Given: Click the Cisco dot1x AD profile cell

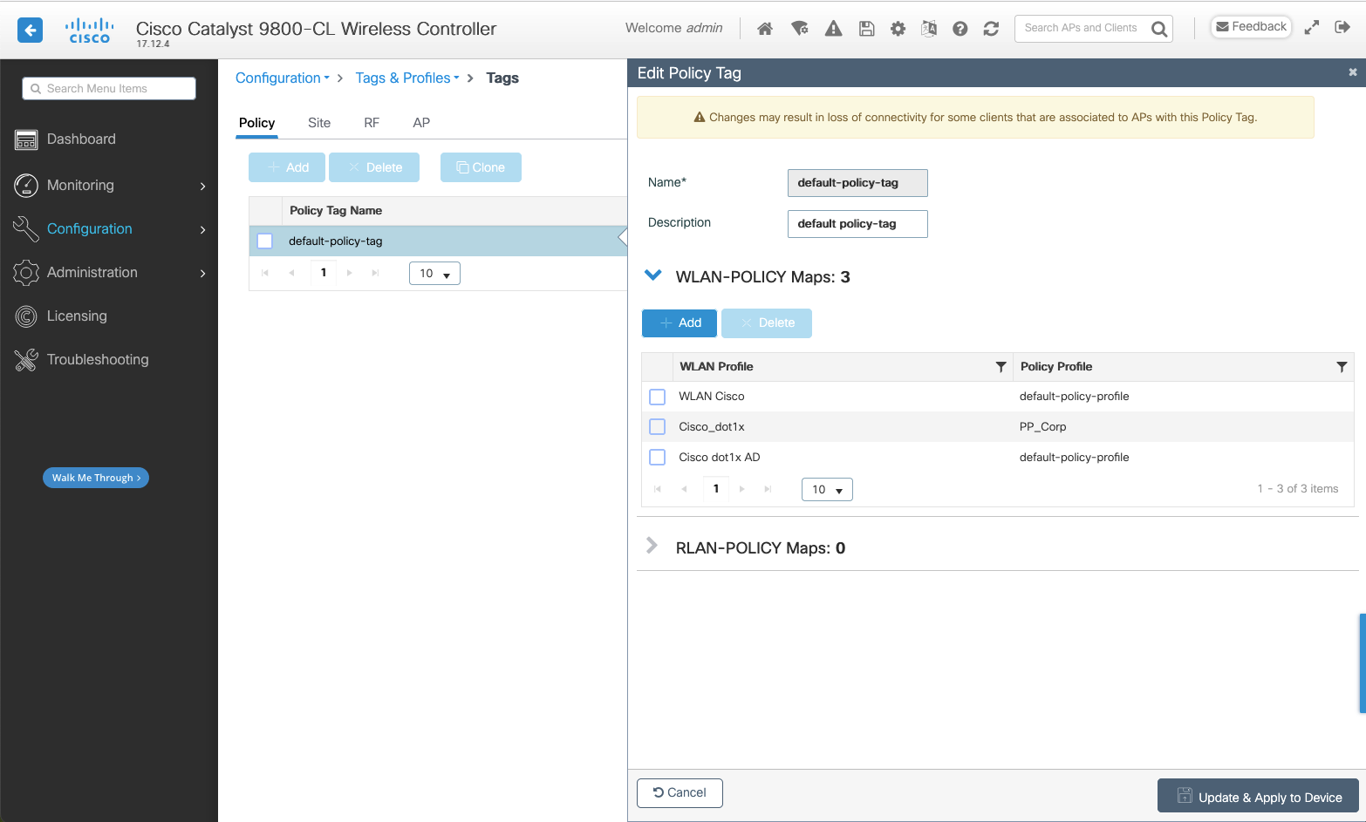Looking at the screenshot, I should 720,458.
